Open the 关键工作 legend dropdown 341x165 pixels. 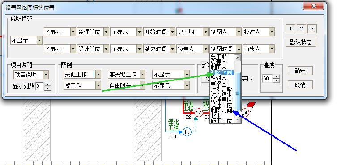point(98,75)
